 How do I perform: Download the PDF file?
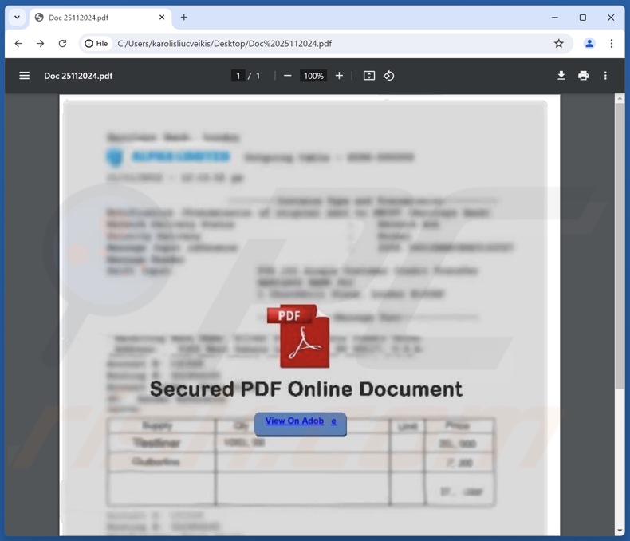coord(561,76)
